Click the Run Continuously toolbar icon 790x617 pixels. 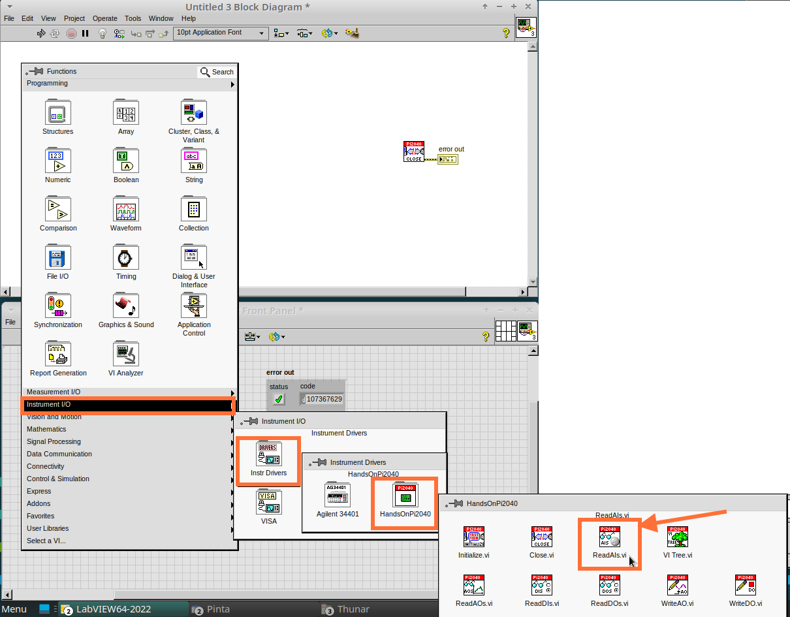[x=55, y=33]
